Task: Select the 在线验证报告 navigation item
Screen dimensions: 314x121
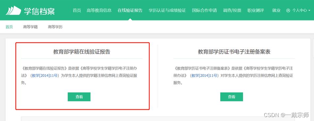Action: (x=130, y=10)
